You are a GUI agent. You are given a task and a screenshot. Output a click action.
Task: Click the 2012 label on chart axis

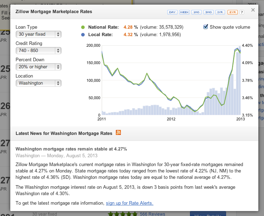[x=171, y=119]
